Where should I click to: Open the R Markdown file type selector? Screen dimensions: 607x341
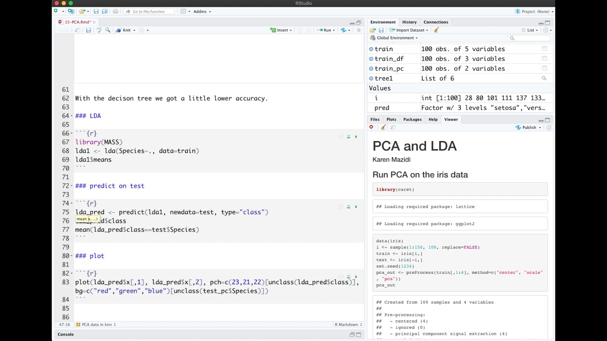349,324
